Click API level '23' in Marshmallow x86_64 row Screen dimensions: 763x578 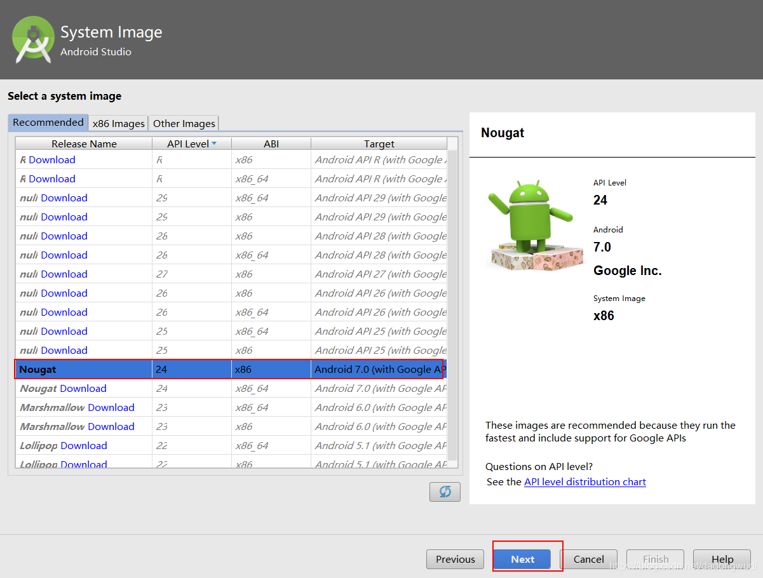(x=192, y=408)
